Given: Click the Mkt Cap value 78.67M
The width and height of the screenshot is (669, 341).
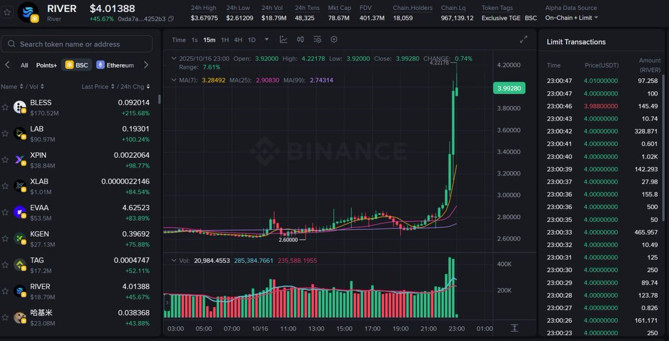Looking at the screenshot, I should (338, 18).
